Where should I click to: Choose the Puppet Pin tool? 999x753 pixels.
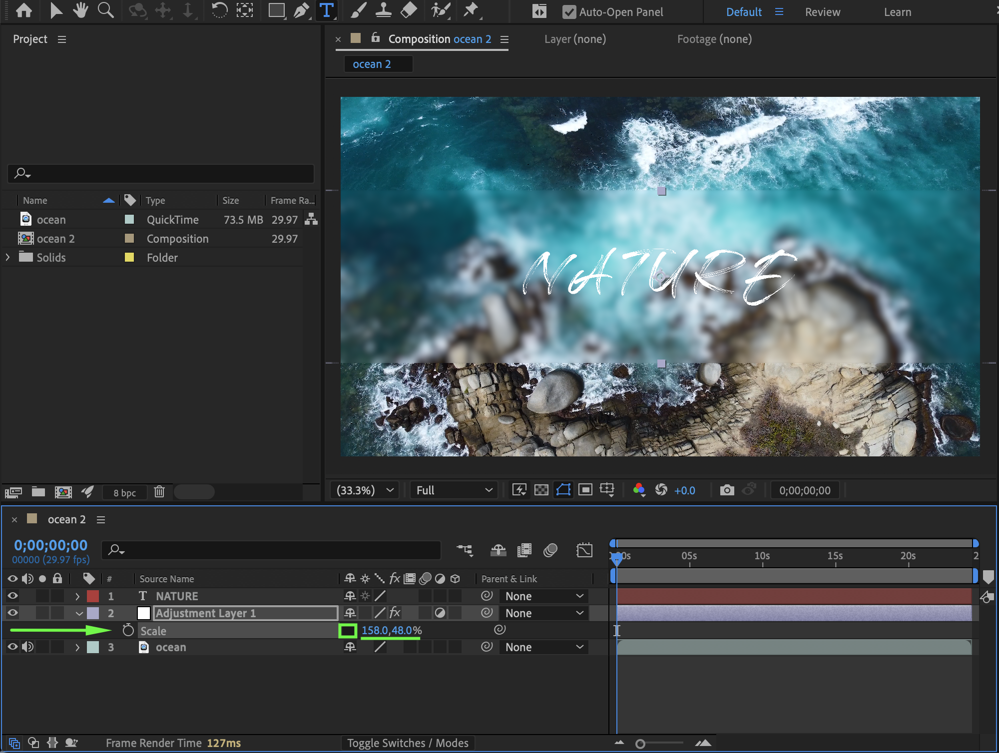point(471,10)
